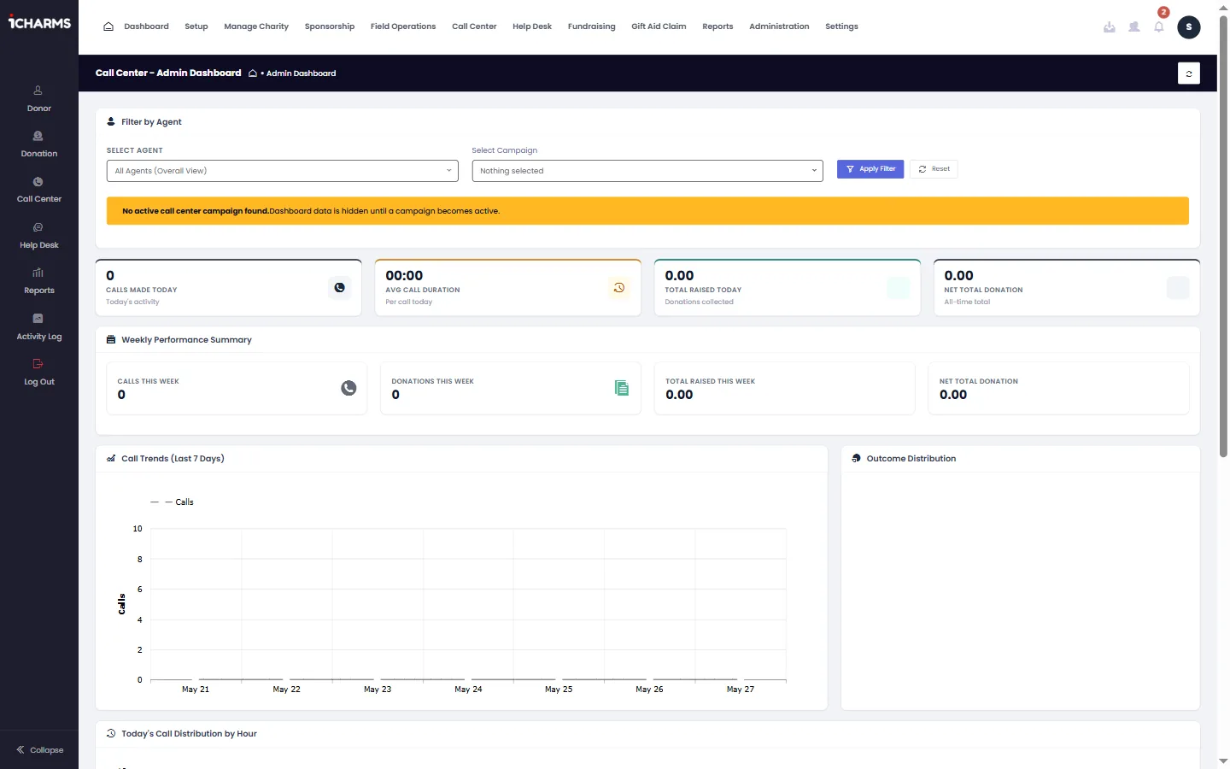Click the 'May 21' axis label
Image resolution: width=1230 pixels, height=769 pixels.
(196, 690)
